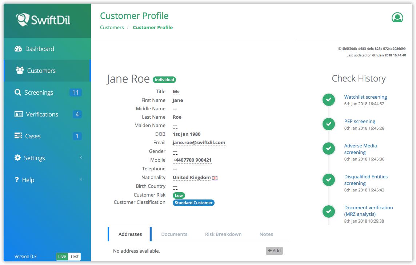This screenshot has width=416, height=265.
Task: Open the user account avatar icon
Action: click(x=397, y=17)
